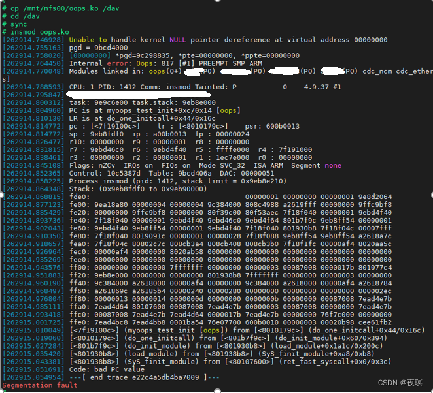The height and width of the screenshot is (393, 433).
Task: Select the 'r3 : 00000000' register line
Action: coord(158,157)
